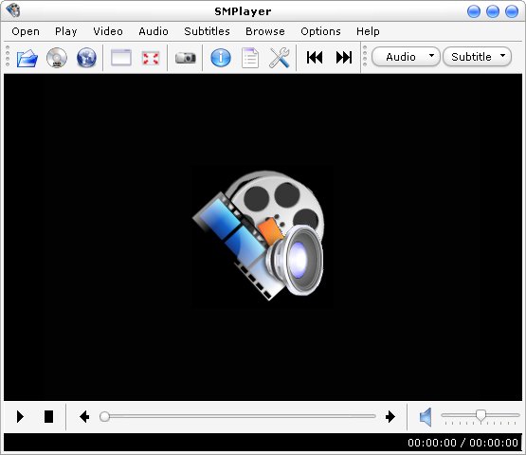Image resolution: width=526 pixels, height=455 pixels.
Task: Open the Video menu
Action: (108, 31)
